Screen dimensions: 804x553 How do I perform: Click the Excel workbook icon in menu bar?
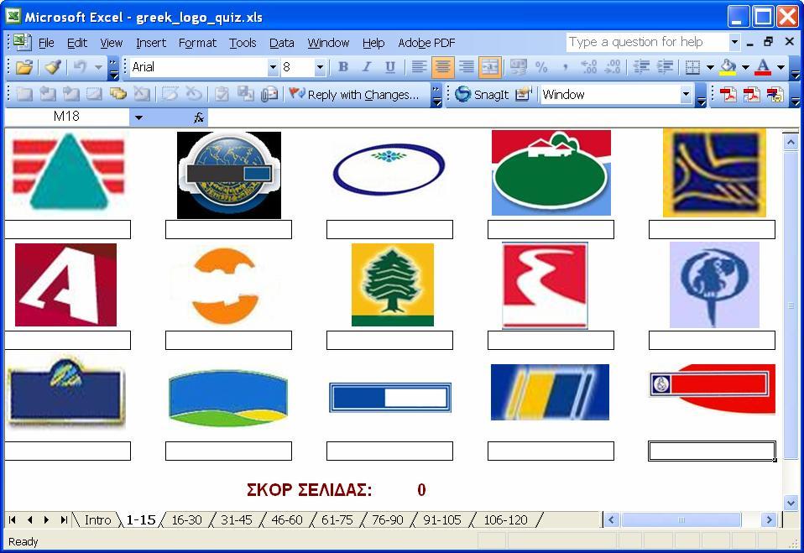pos(22,42)
